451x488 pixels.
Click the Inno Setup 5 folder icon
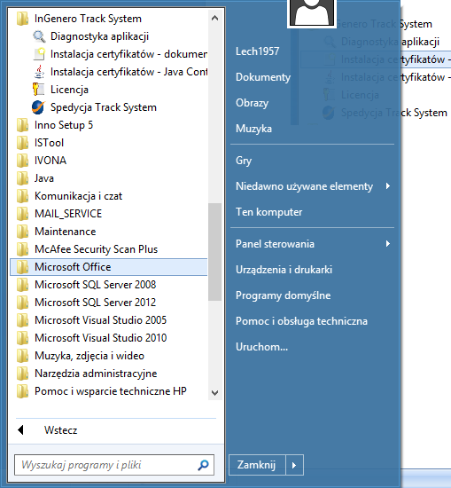coord(22,125)
